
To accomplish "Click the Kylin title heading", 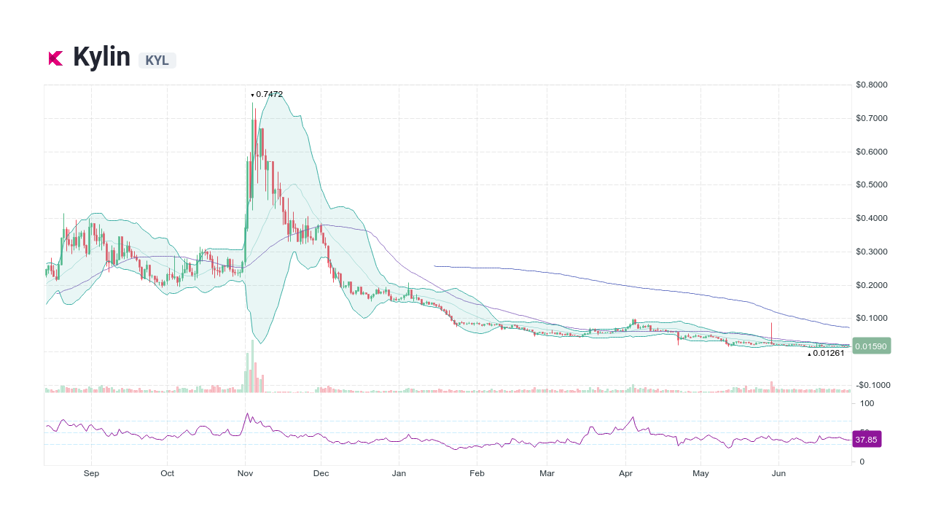I will coord(101,57).
